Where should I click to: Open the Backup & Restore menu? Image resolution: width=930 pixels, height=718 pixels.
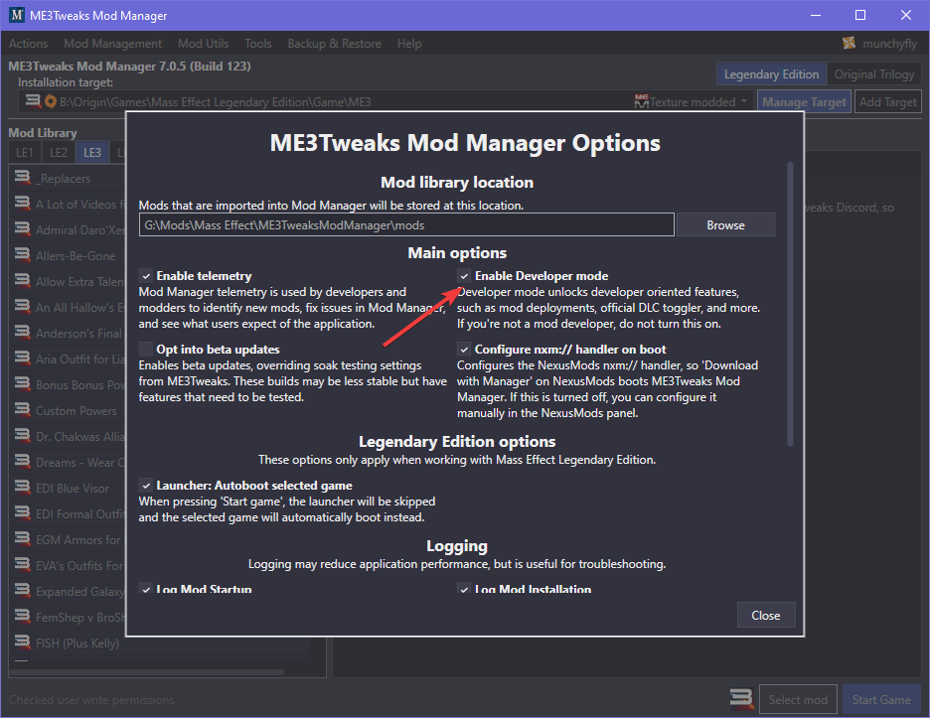coord(335,44)
